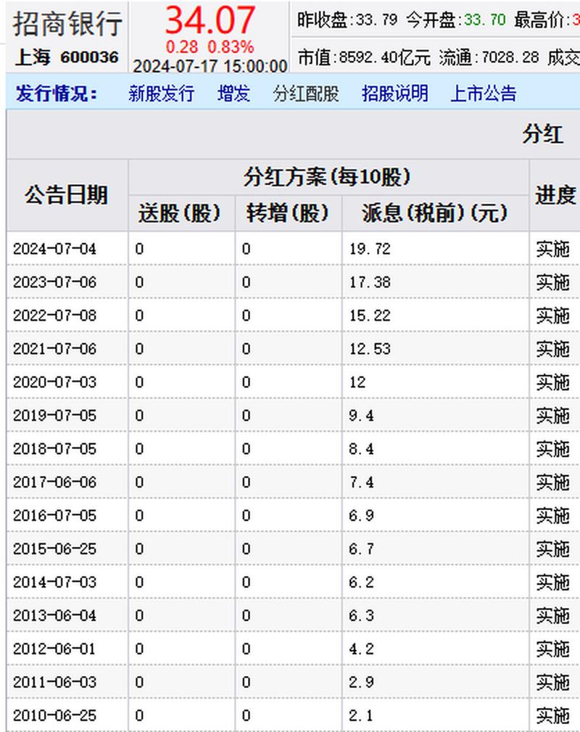Click dividend value 6.3
Image resolution: width=580 pixels, height=732 pixels.
361,615
